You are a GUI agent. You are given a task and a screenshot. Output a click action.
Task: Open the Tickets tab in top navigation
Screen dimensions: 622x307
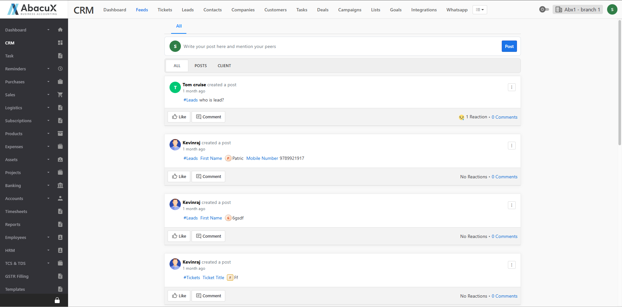tap(165, 10)
